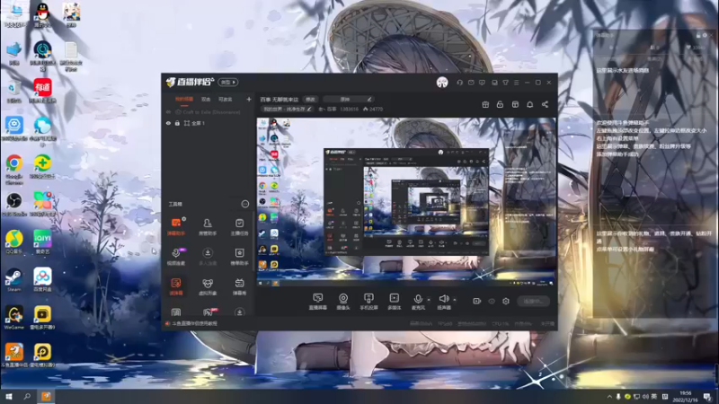Click the record video icon near start button
Image resolution: width=719 pixels, height=404 pixels.
click(x=477, y=301)
